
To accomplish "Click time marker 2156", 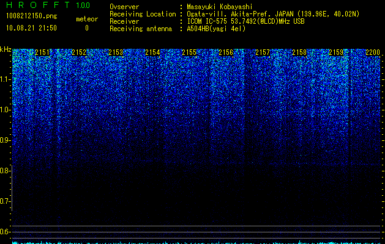I will (x=226, y=52).
